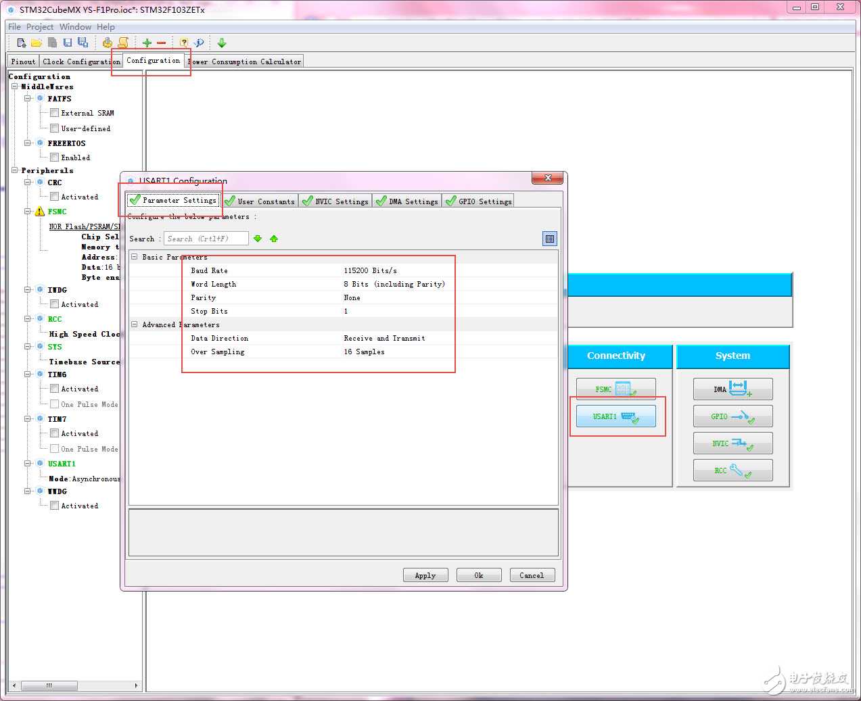Open project using the folder icon
Image resolution: width=861 pixels, height=701 pixels.
click(37, 43)
